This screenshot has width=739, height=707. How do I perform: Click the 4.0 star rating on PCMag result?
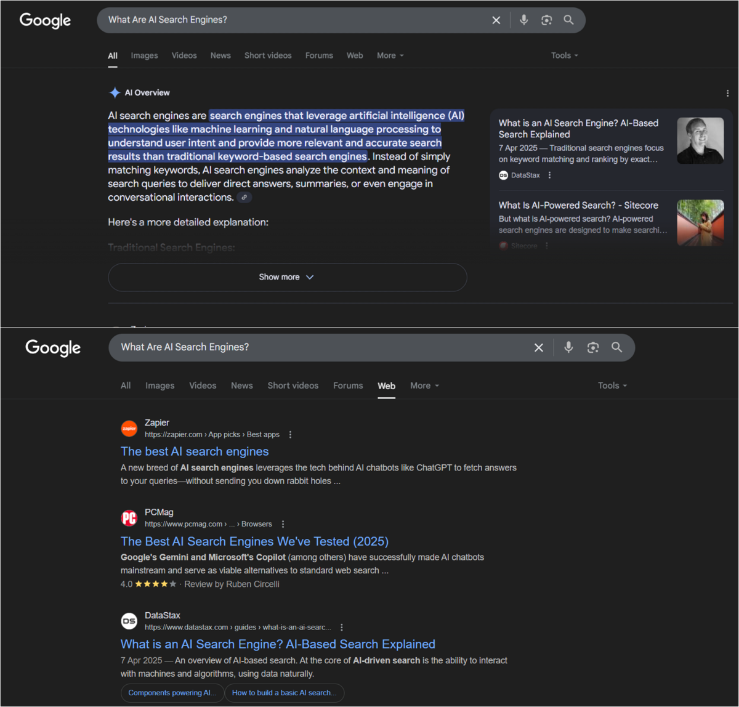tap(148, 584)
